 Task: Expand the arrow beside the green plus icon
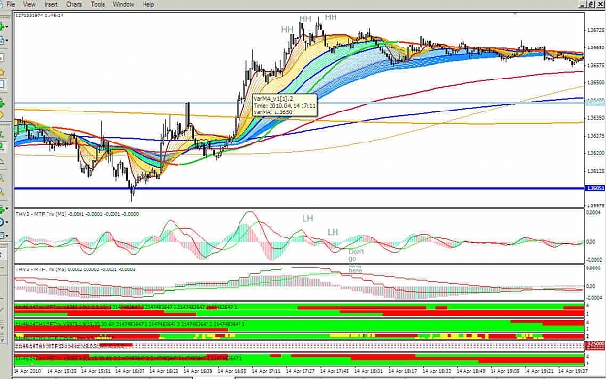7,27
